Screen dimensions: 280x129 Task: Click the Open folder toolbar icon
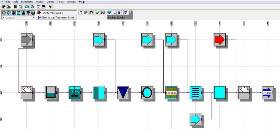[x=8, y=7]
